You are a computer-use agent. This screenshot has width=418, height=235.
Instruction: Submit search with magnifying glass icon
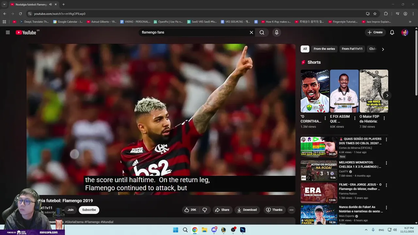262,32
